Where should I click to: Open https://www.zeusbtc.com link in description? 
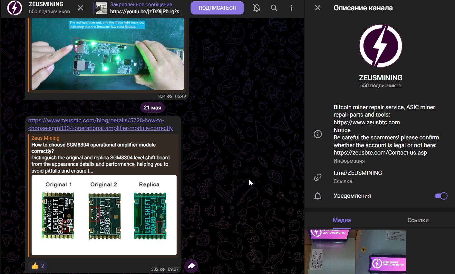(367, 122)
